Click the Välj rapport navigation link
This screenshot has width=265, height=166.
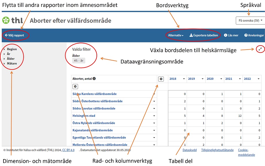tap(15, 35)
